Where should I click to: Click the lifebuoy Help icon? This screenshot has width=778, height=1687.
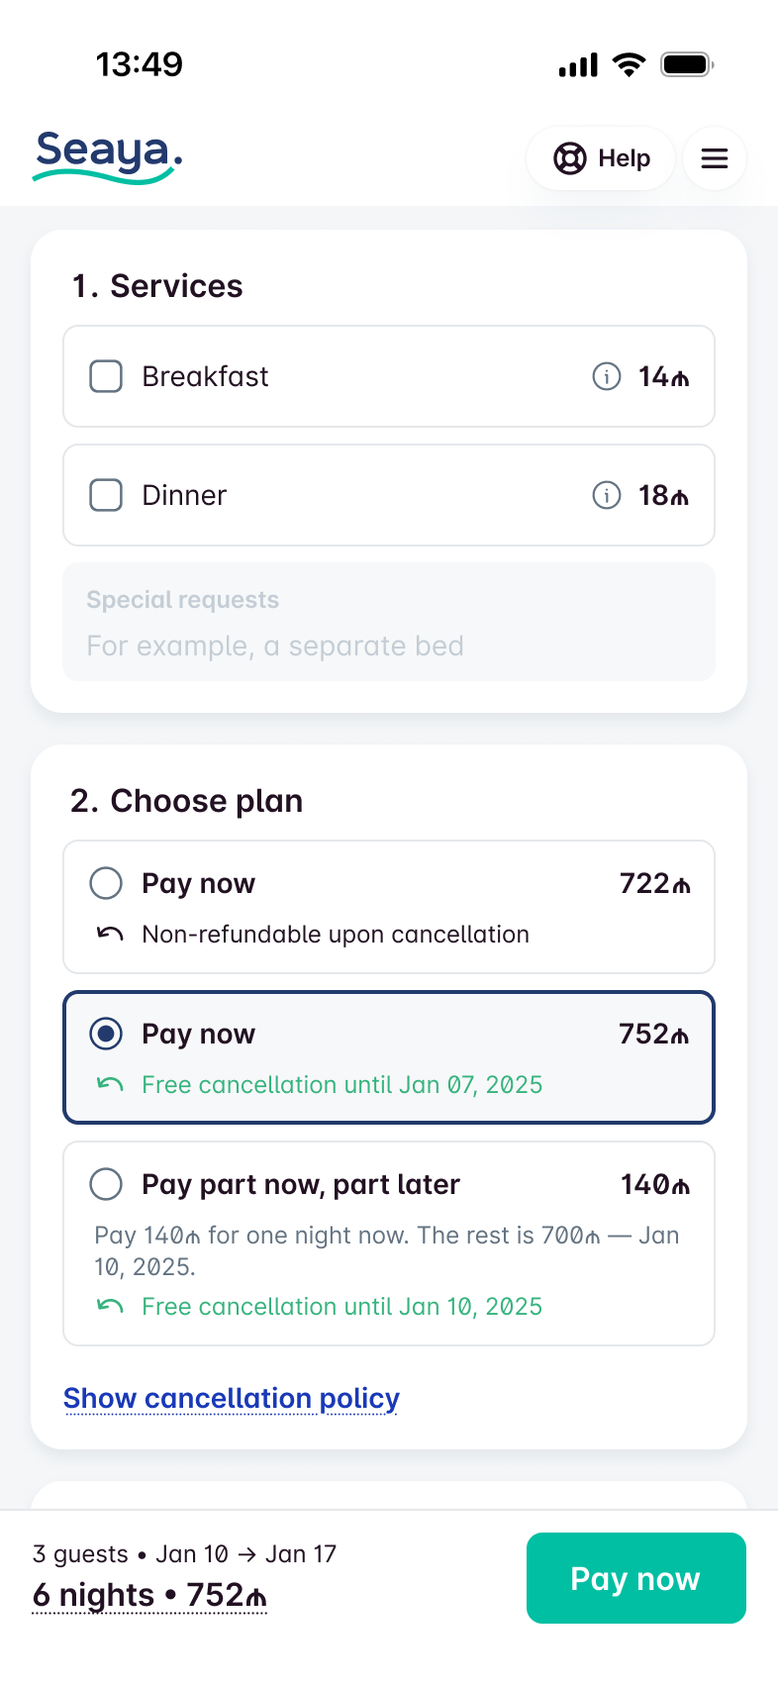click(x=570, y=158)
